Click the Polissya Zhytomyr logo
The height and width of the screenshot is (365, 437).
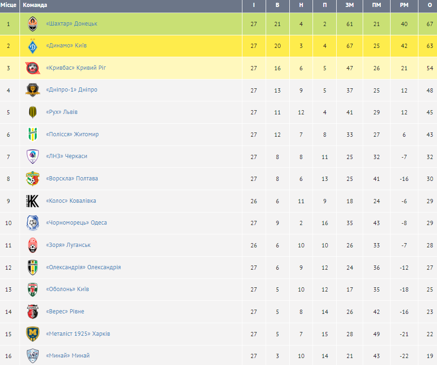click(x=32, y=134)
